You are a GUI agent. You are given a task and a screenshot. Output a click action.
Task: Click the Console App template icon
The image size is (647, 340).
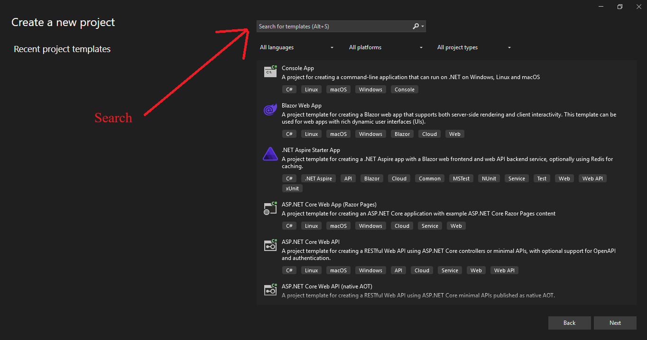click(270, 72)
